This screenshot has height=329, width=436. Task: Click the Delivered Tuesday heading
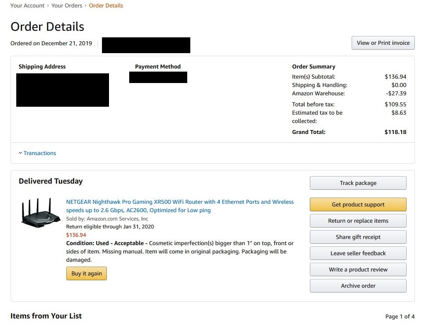51,181
